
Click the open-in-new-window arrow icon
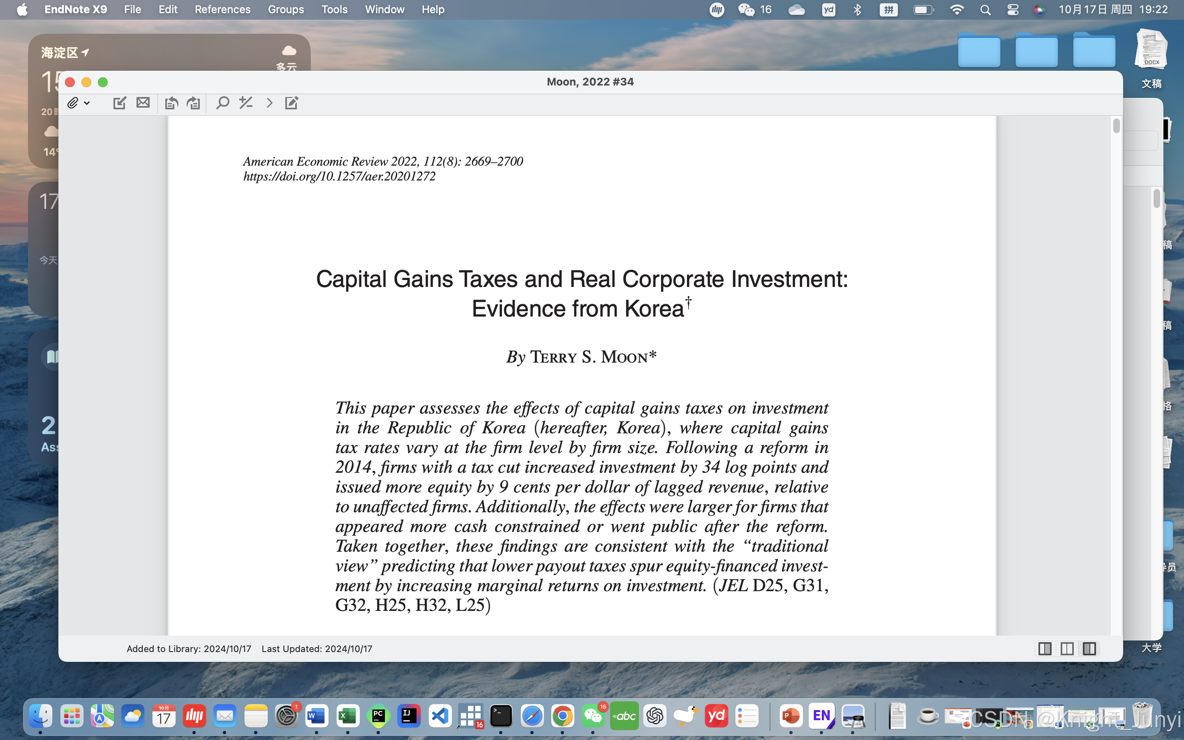[119, 103]
